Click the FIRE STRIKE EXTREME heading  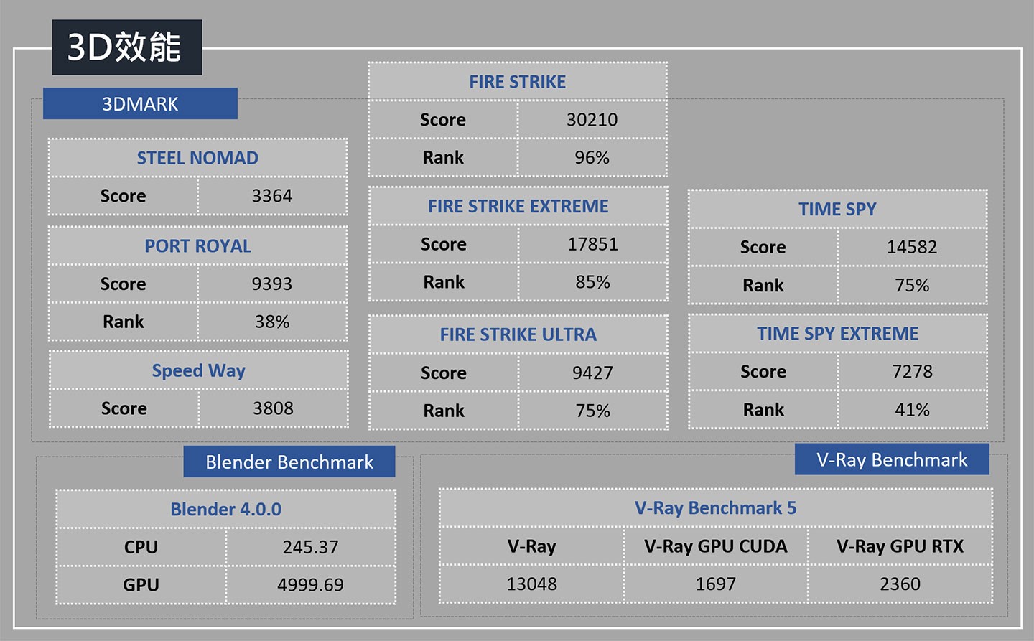pos(518,206)
